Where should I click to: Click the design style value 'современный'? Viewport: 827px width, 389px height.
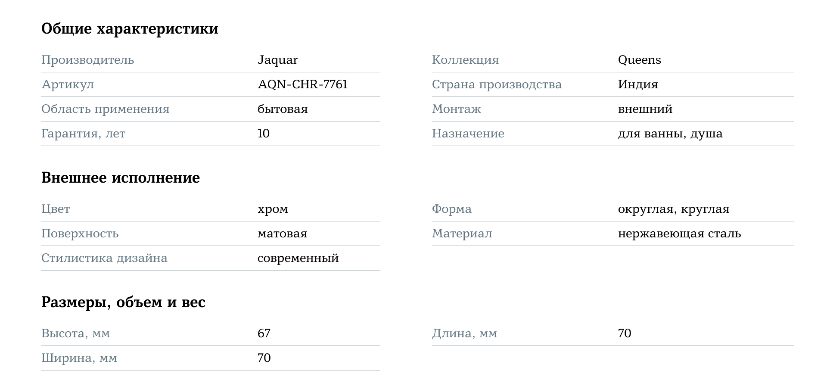click(298, 258)
